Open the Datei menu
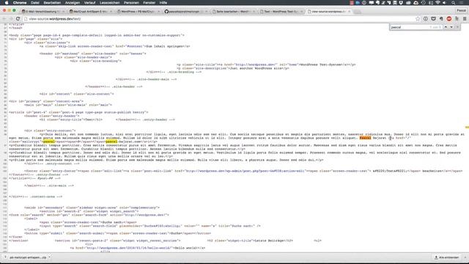Viewport: 469px width, 264px height. (35, 3)
